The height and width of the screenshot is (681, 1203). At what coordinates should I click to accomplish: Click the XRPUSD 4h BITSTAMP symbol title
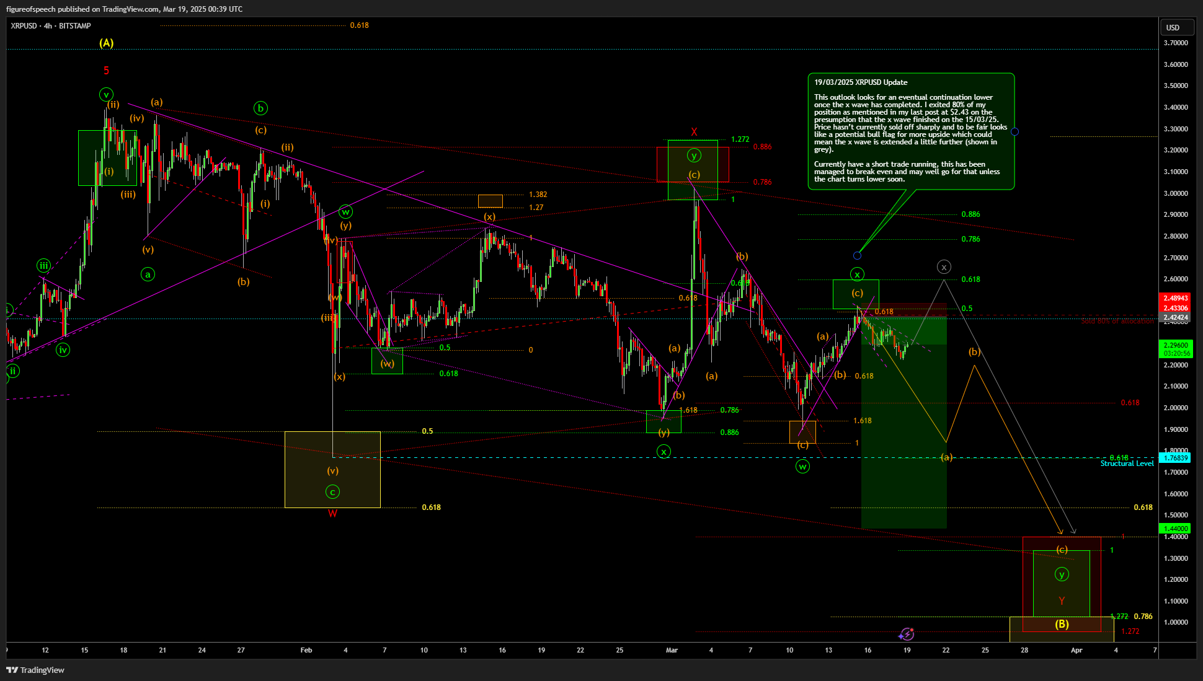click(51, 26)
